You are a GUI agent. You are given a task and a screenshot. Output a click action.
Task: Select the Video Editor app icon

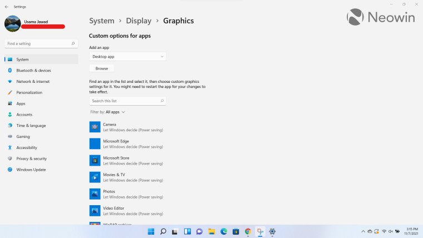point(95,211)
